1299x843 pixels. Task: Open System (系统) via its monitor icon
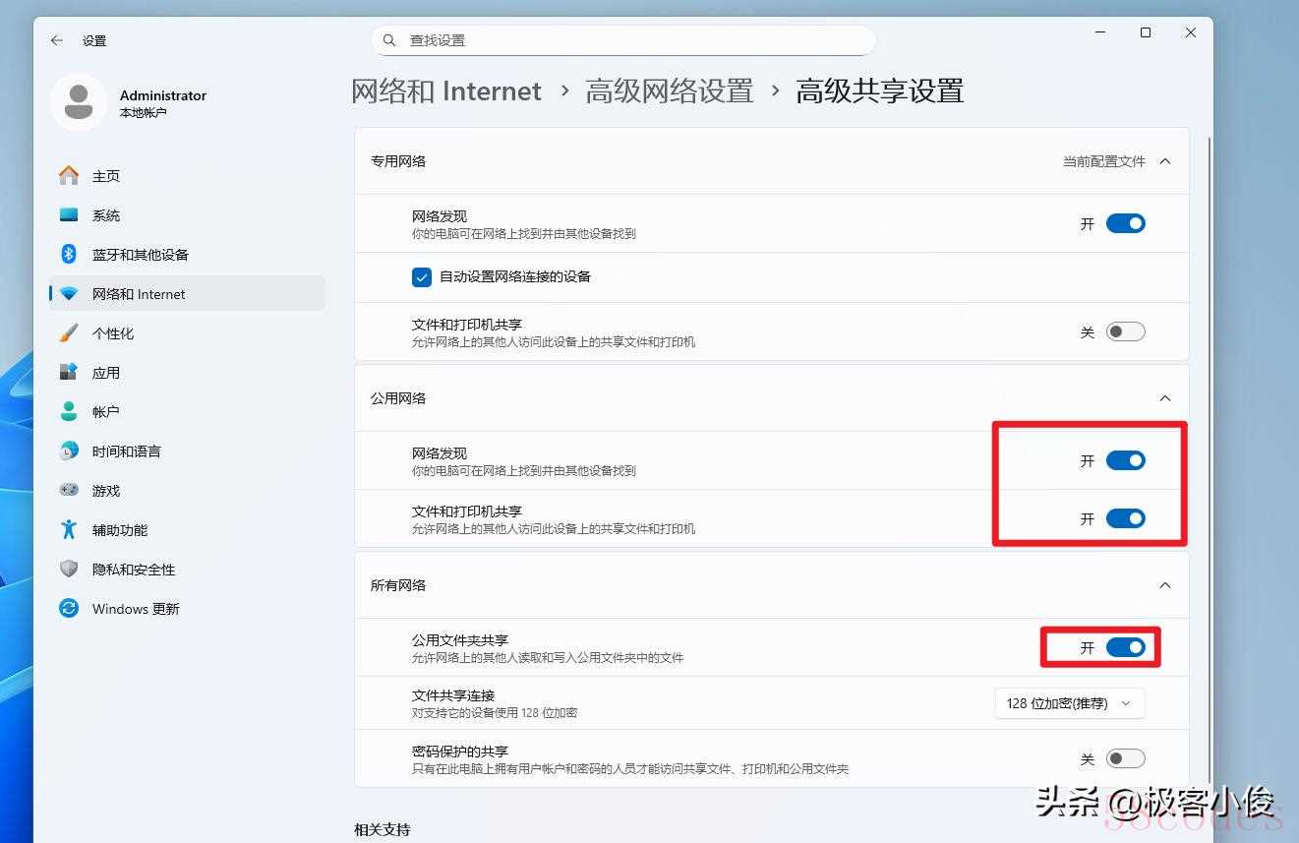(x=69, y=215)
